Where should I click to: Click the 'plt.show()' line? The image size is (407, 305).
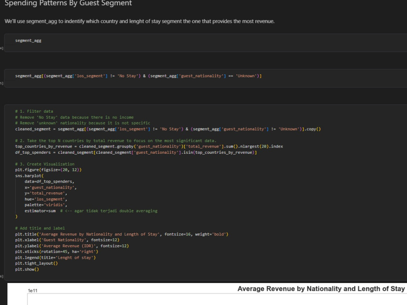point(27,269)
